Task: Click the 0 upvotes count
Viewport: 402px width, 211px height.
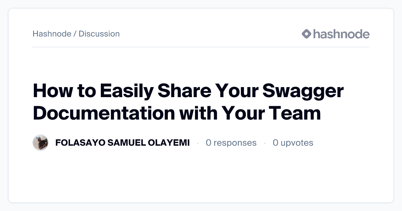Action: point(293,143)
